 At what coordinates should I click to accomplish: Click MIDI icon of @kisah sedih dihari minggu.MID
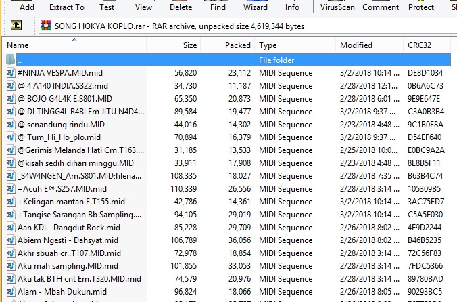(x=11, y=163)
